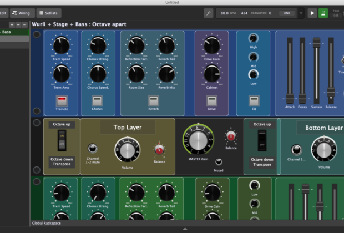Image resolution: width=344 pixels, height=233 pixels.
Task: Click the Room Size knob
Action: (136, 73)
